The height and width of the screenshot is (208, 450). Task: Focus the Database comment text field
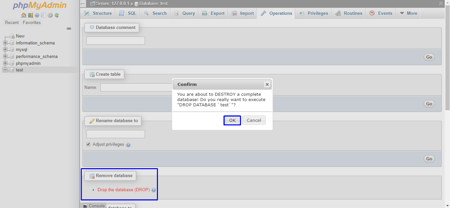pyautogui.click(x=116, y=41)
